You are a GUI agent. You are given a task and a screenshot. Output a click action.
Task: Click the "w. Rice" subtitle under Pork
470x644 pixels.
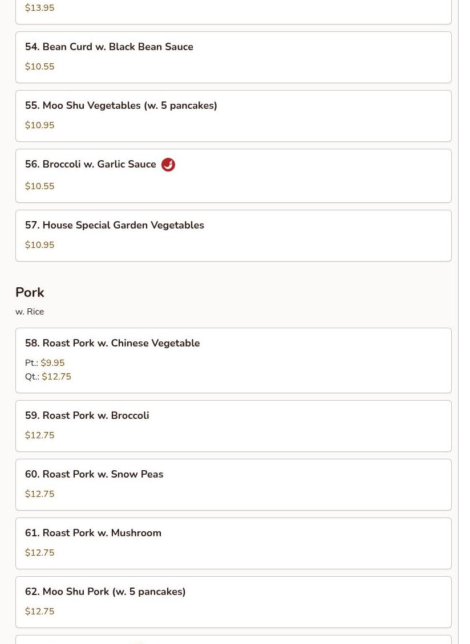tap(30, 312)
